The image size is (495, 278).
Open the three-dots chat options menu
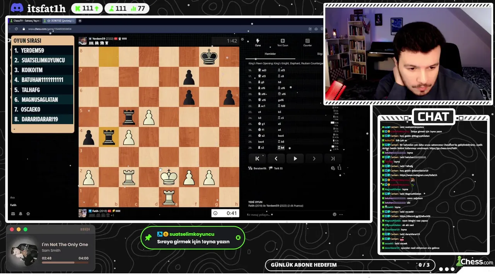[x=341, y=214]
